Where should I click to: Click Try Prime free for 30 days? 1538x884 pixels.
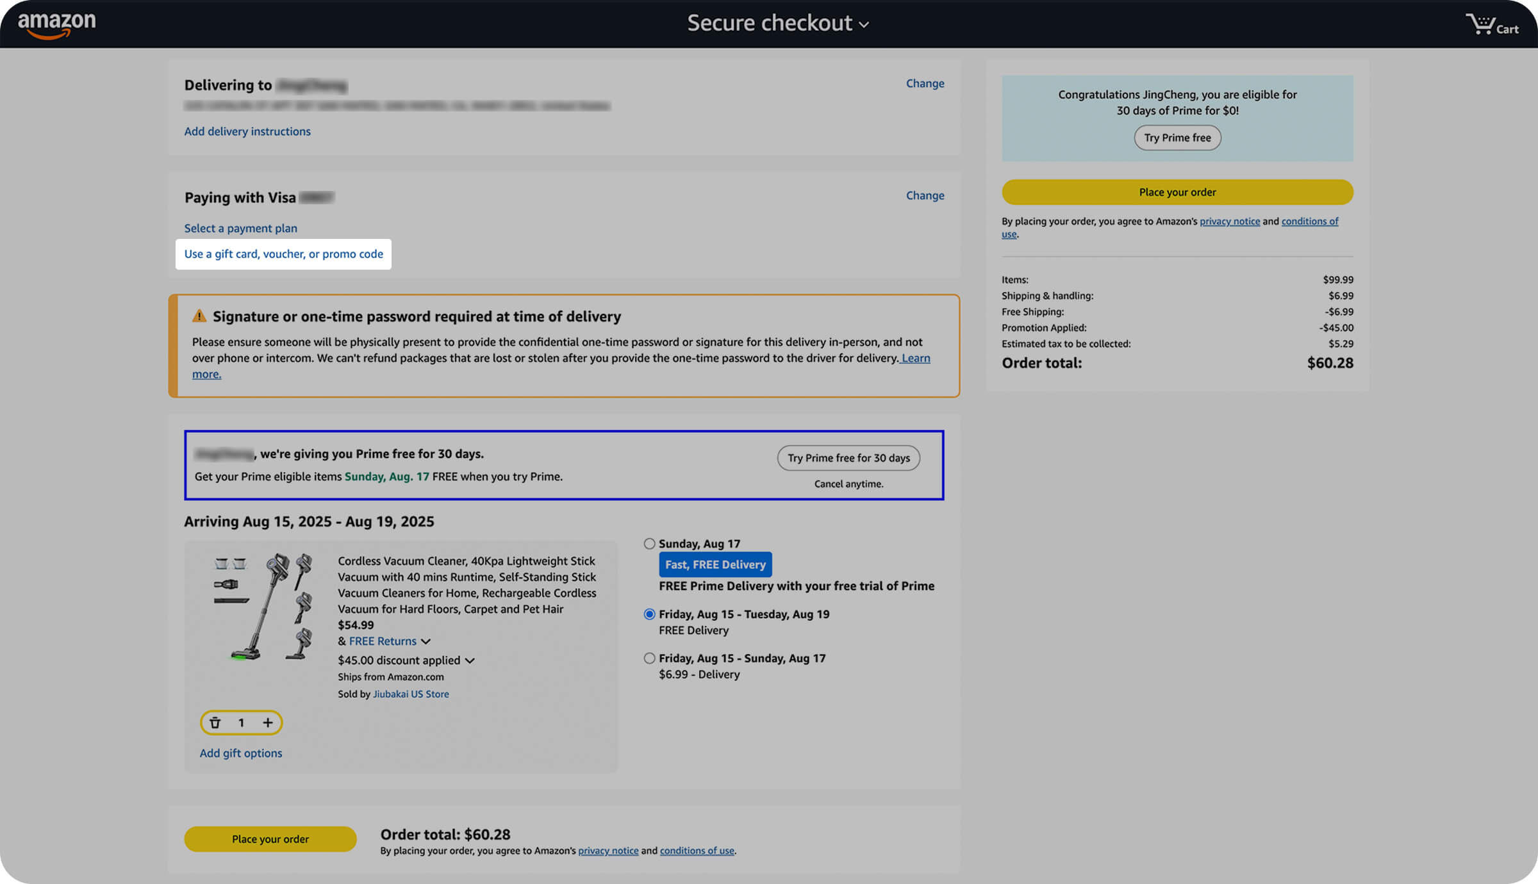(x=848, y=458)
